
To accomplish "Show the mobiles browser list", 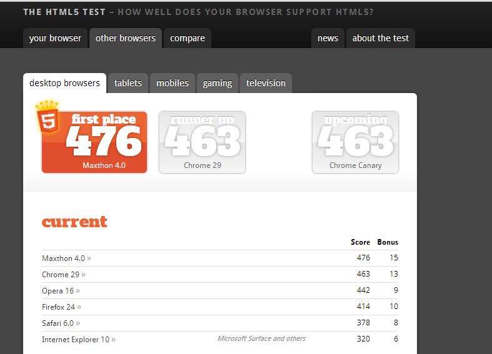I will pos(173,83).
